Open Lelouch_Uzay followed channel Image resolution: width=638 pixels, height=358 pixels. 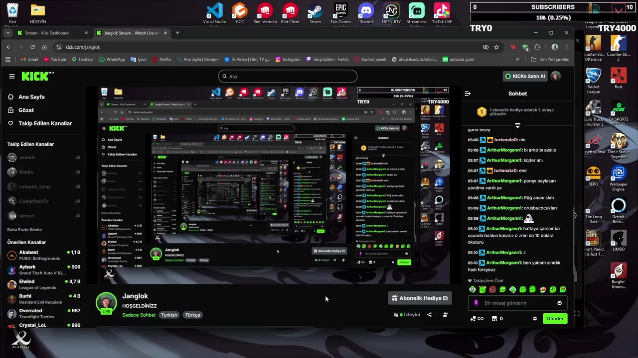44,186
